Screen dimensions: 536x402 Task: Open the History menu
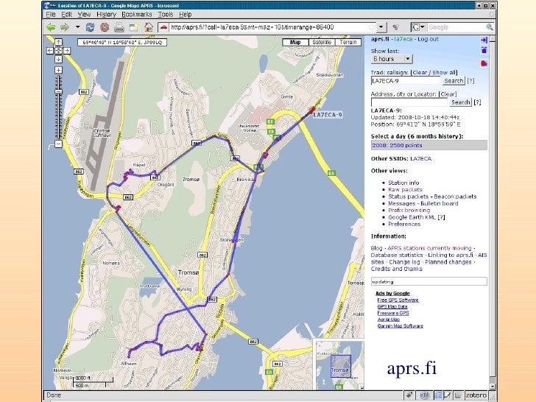(x=106, y=15)
